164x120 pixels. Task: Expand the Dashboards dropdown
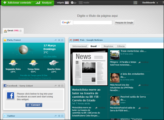coord(150,3)
